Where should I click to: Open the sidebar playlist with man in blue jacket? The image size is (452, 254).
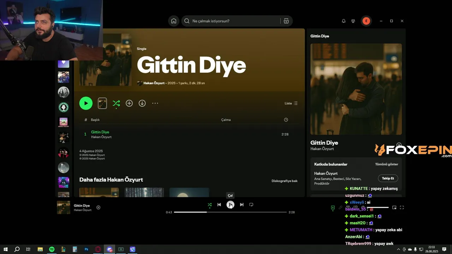[x=64, y=77]
